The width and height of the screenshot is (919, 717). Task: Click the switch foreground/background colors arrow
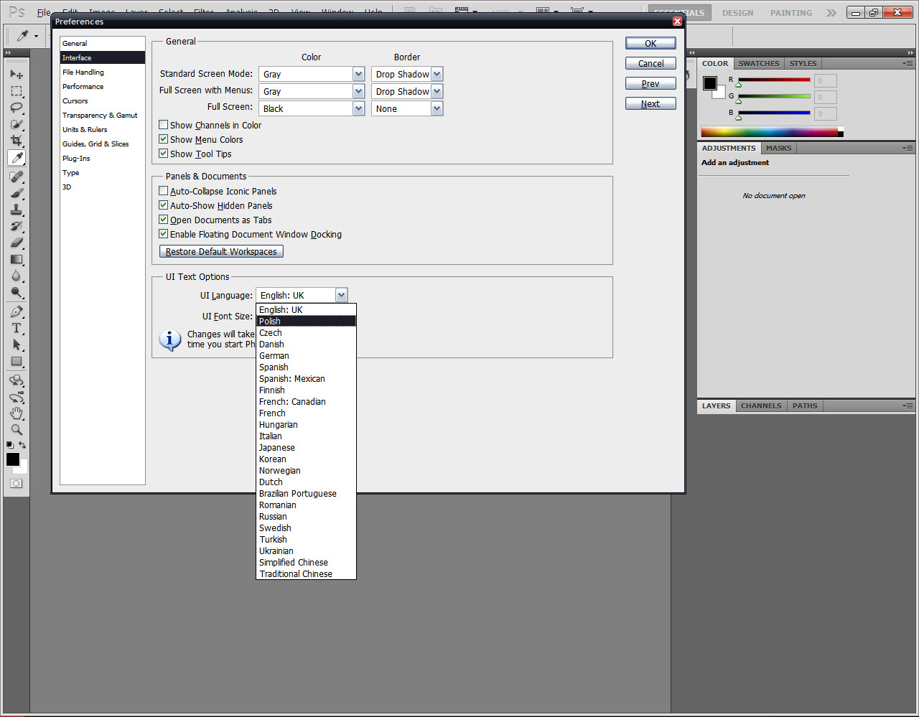pos(22,445)
